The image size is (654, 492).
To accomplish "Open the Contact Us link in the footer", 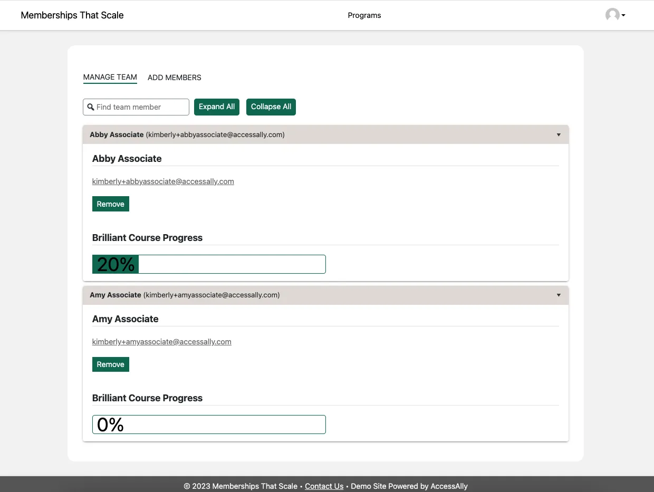I will (324, 486).
